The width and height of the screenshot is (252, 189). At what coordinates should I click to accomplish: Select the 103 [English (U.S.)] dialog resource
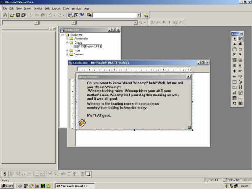click(90, 47)
